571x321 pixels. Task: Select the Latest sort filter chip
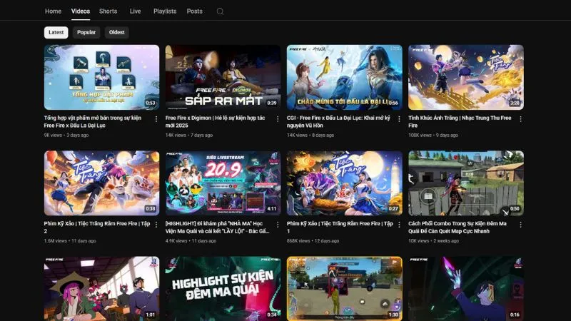[56, 32]
